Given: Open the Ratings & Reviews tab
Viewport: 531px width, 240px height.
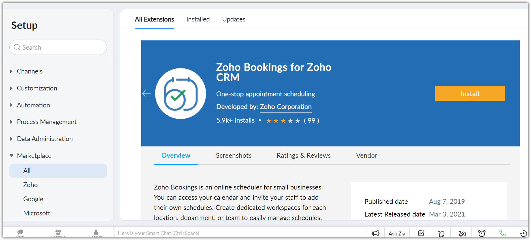Looking at the screenshot, I should pyautogui.click(x=303, y=155).
